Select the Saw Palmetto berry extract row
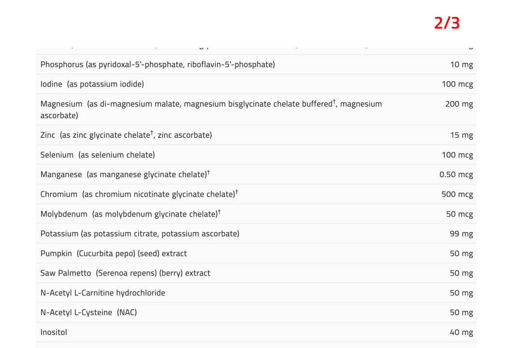This screenshot has width=512, height=348. (x=256, y=273)
